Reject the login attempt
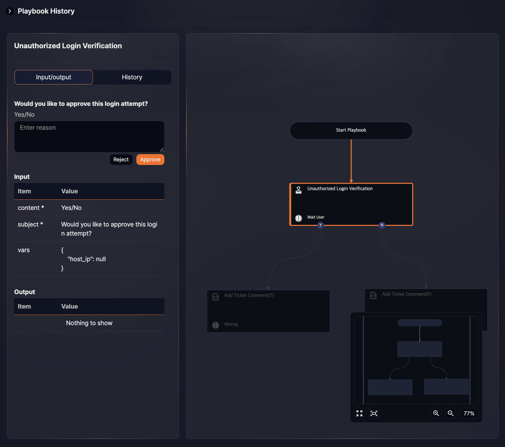Viewport: 505px width, 447px height. pyautogui.click(x=121, y=160)
